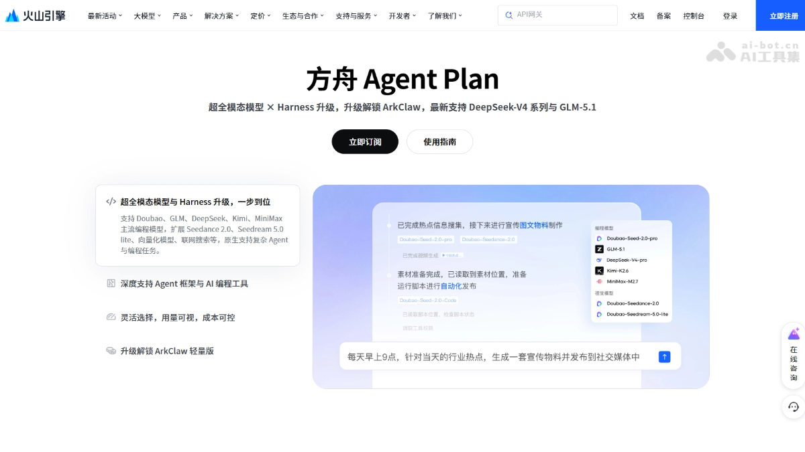Click the Doubao-Seed-2.0-pro model icon in list
805x452 pixels.
pyautogui.click(x=600, y=238)
